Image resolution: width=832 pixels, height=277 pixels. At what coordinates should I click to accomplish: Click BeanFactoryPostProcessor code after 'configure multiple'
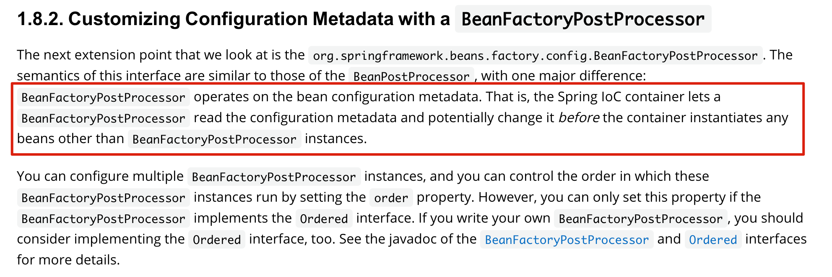click(274, 177)
